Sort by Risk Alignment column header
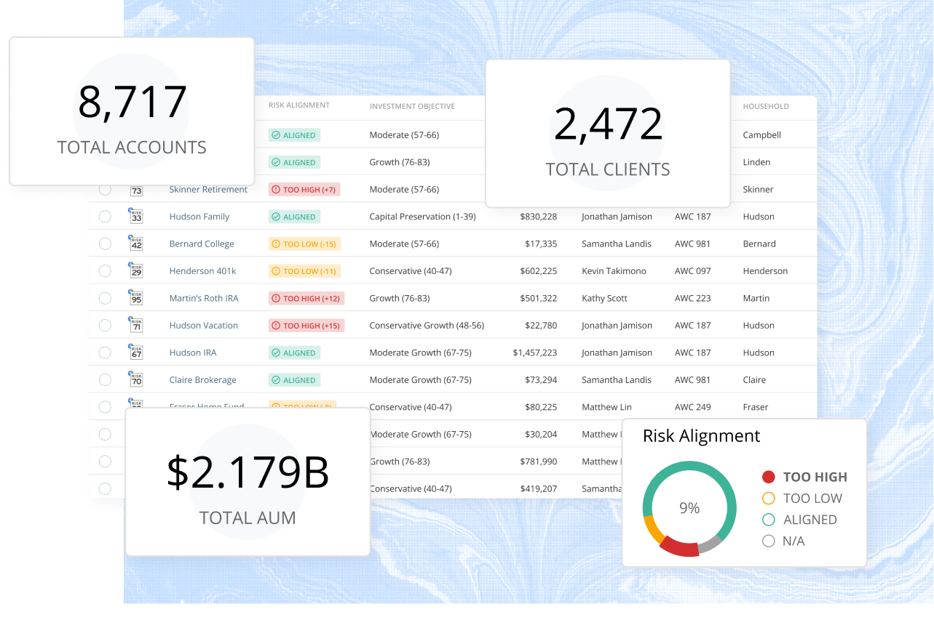Screen dimensions: 934x636 pyautogui.click(x=299, y=105)
